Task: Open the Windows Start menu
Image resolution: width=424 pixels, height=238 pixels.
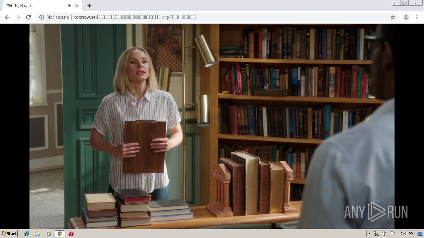Action: pyautogui.click(x=9, y=234)
